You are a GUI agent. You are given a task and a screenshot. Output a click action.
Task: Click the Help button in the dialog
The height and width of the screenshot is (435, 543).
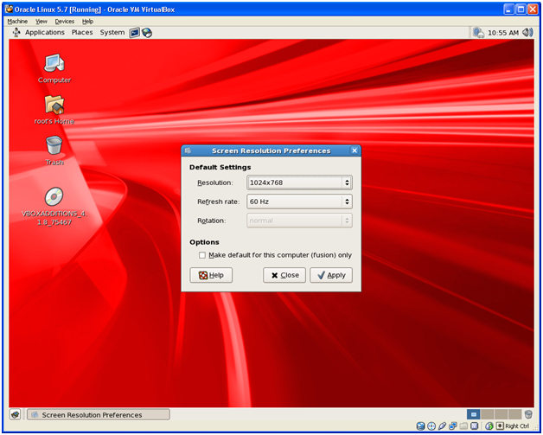(211, 275)
